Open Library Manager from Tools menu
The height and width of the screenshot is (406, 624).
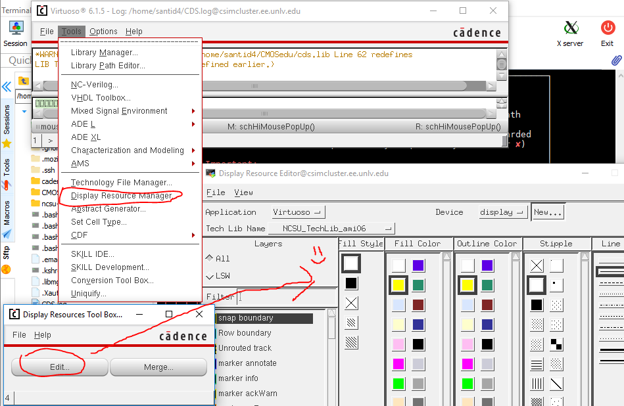click(x=105, y=53)
